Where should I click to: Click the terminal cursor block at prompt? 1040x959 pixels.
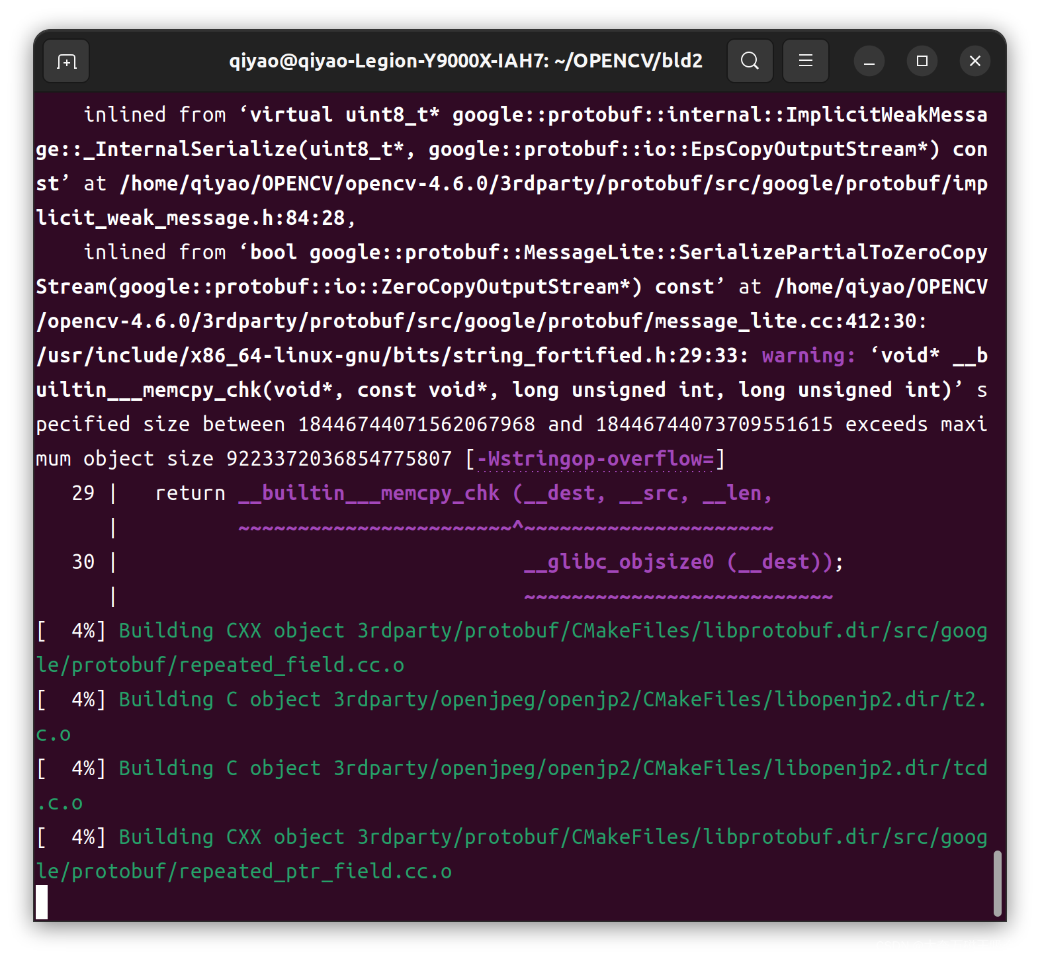pyautogui.click(x=42, y=902)
